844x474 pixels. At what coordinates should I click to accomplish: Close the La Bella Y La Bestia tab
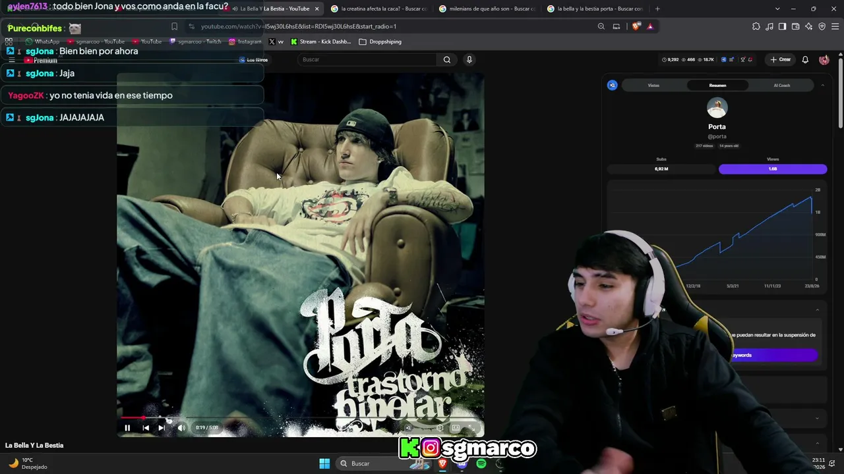point(316,9)
